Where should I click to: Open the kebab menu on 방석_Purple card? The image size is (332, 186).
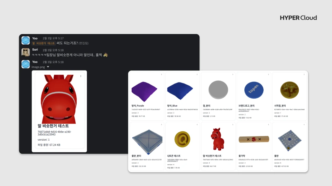(x=161, y=74)
